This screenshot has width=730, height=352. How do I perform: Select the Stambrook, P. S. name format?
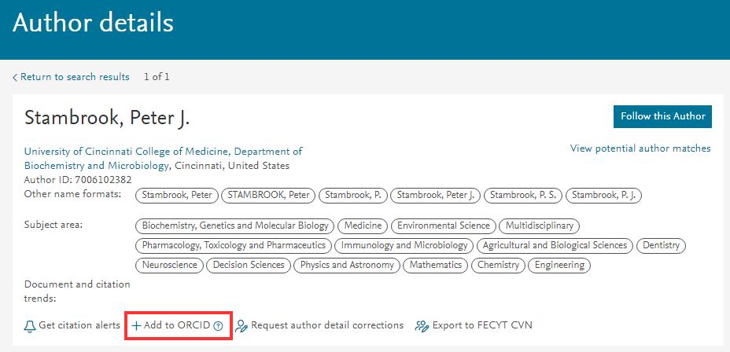point(523,195)
